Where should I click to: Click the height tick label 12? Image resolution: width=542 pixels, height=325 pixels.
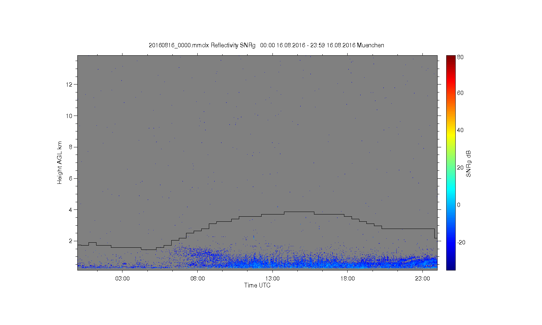click(x=70, y=84)
